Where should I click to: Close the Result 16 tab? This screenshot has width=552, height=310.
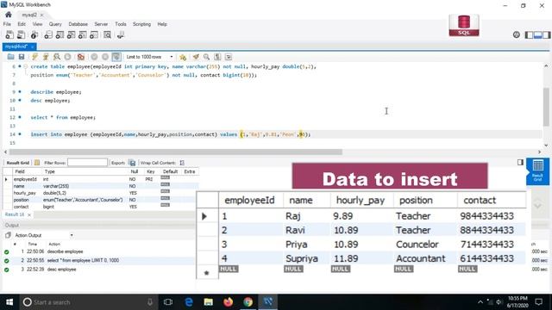click(29, 214)
